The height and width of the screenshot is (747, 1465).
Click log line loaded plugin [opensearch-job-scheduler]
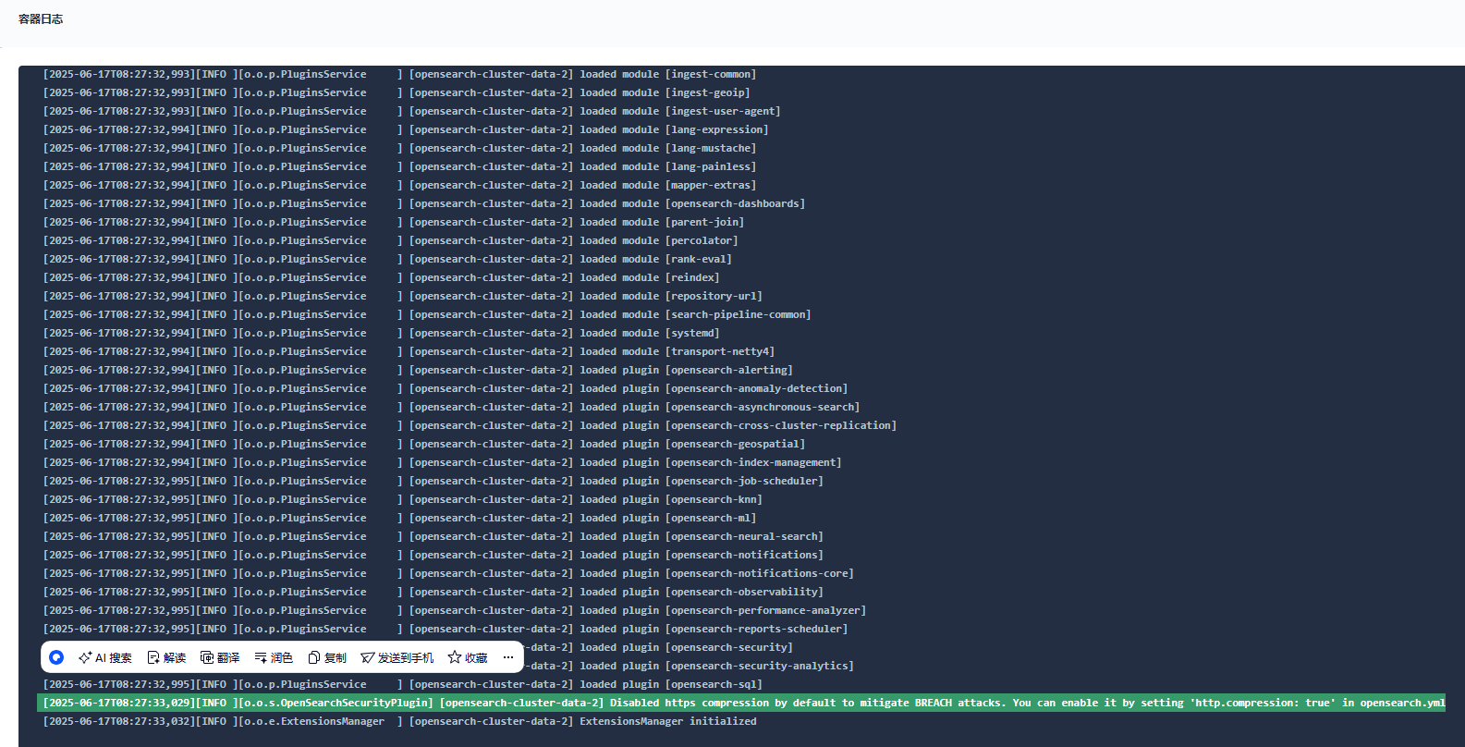433,481
